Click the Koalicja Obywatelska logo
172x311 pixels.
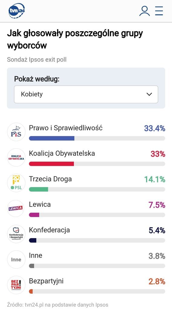16,158
